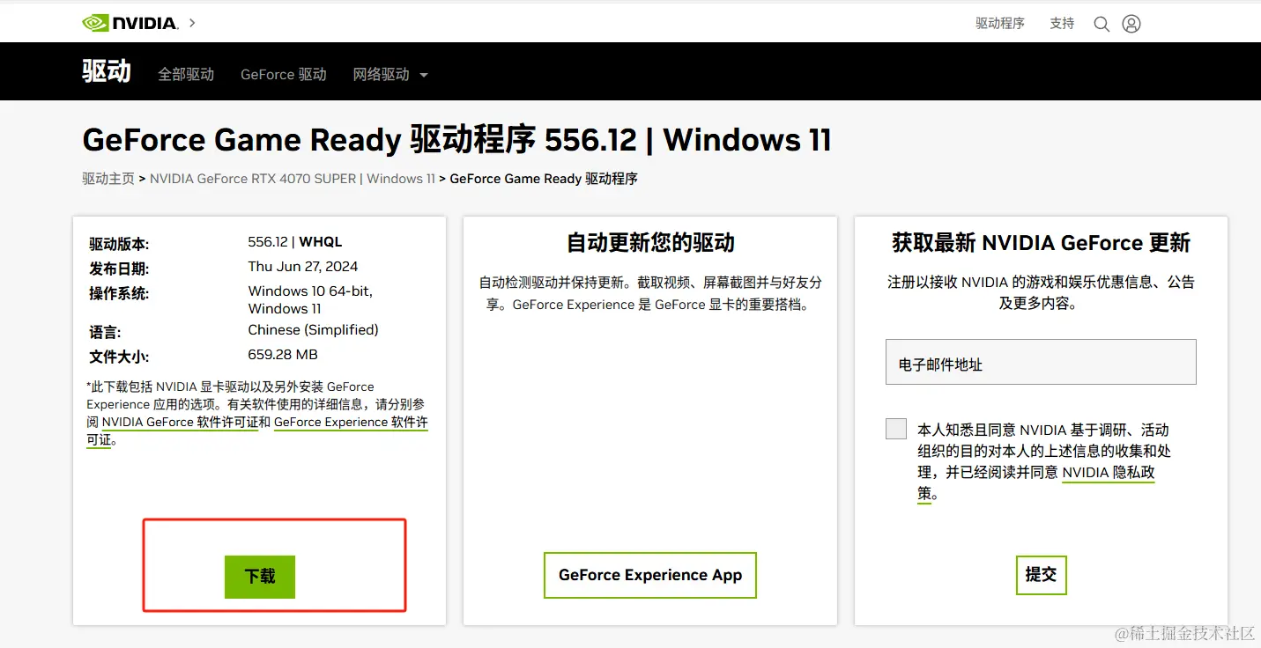Focus the 电子邮件地址 input field
This screenshot has height=648, width=1261.
1041,362
